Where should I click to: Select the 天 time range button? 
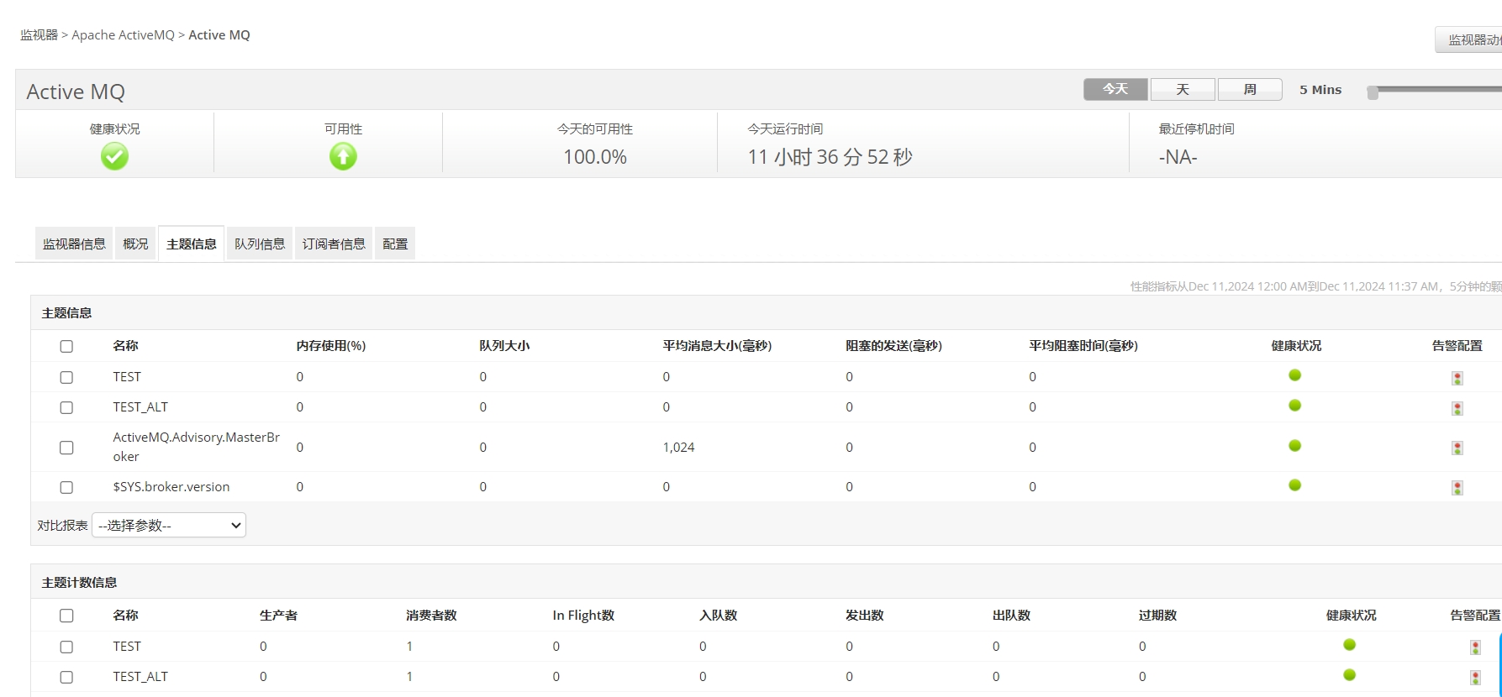coord(1183,89)
